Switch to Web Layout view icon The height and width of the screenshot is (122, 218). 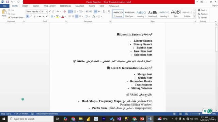pyautogui.click(x=186, y=114)
